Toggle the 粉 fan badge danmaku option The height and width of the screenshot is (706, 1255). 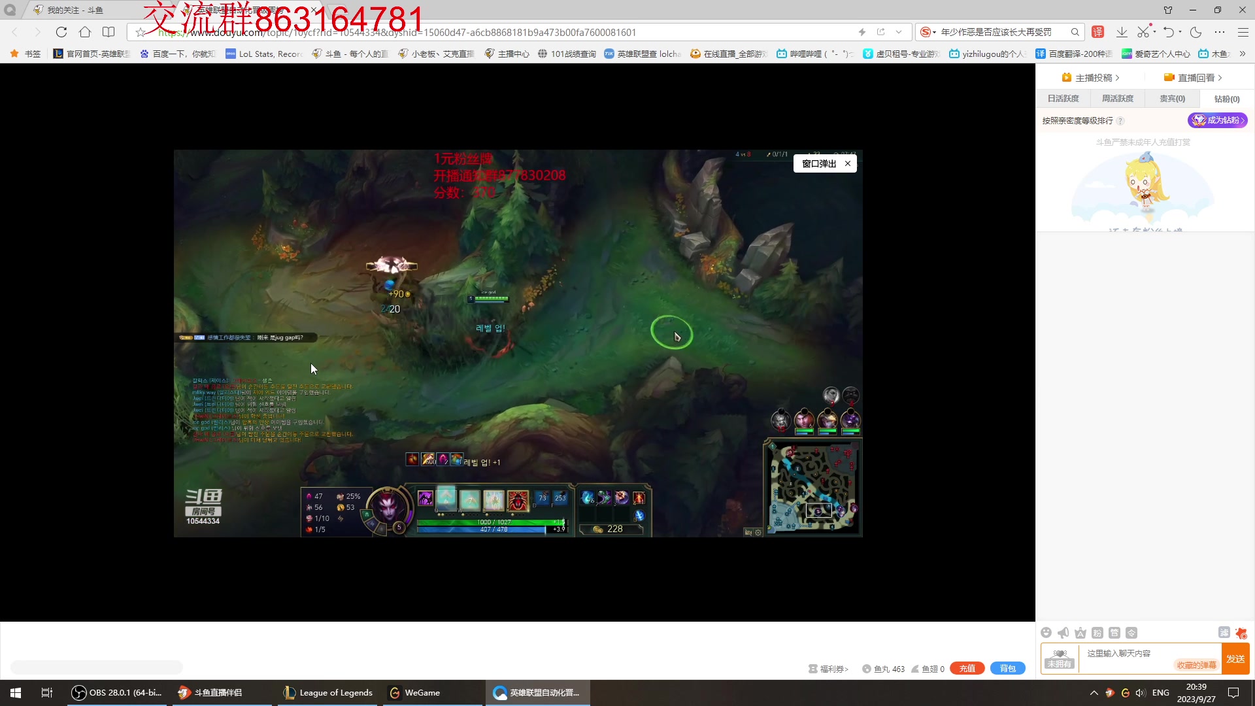(1097, 632)
